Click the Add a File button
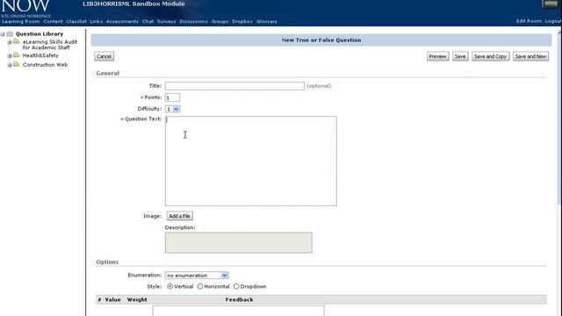 point(179,216)
